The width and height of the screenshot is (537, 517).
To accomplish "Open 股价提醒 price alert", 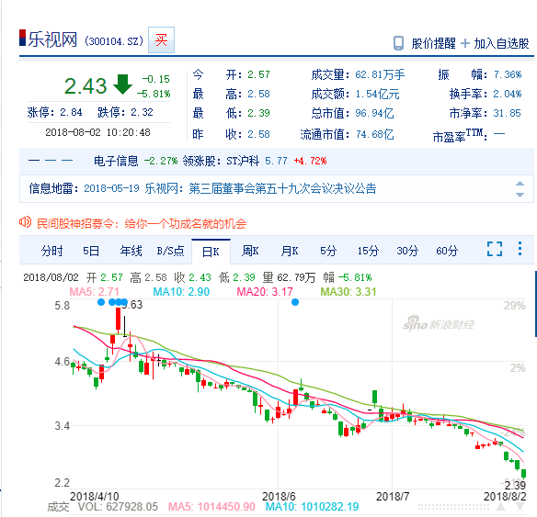I will 433,43.
